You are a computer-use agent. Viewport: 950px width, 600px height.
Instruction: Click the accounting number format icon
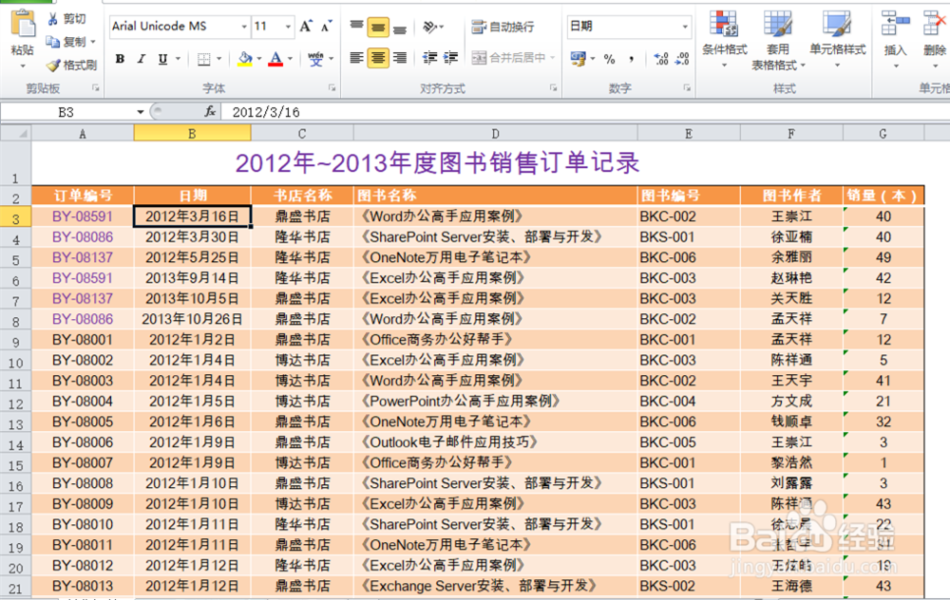coord(578,58)
